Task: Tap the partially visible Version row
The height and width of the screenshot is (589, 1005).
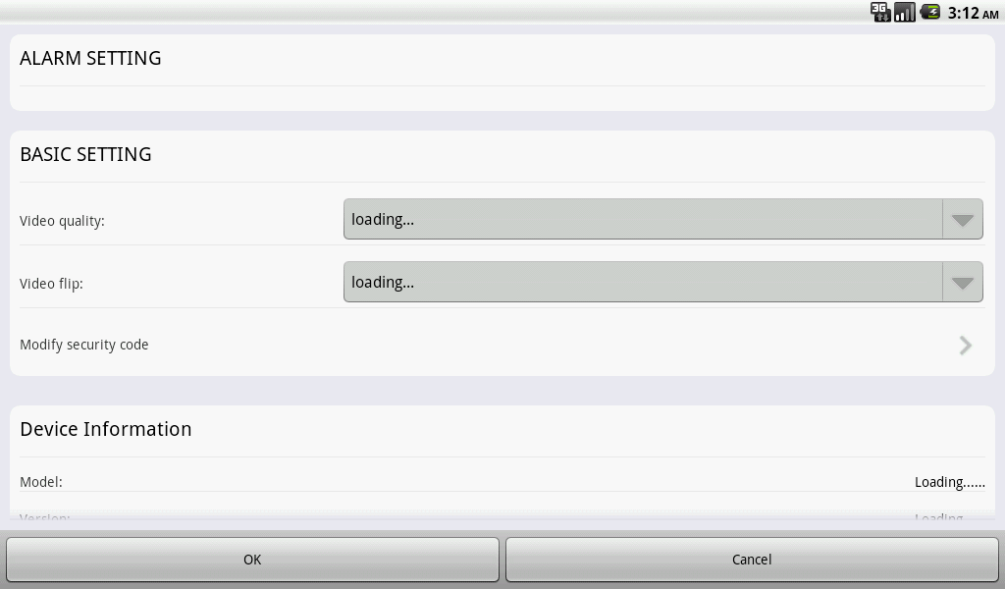Action: click(502, 516)
